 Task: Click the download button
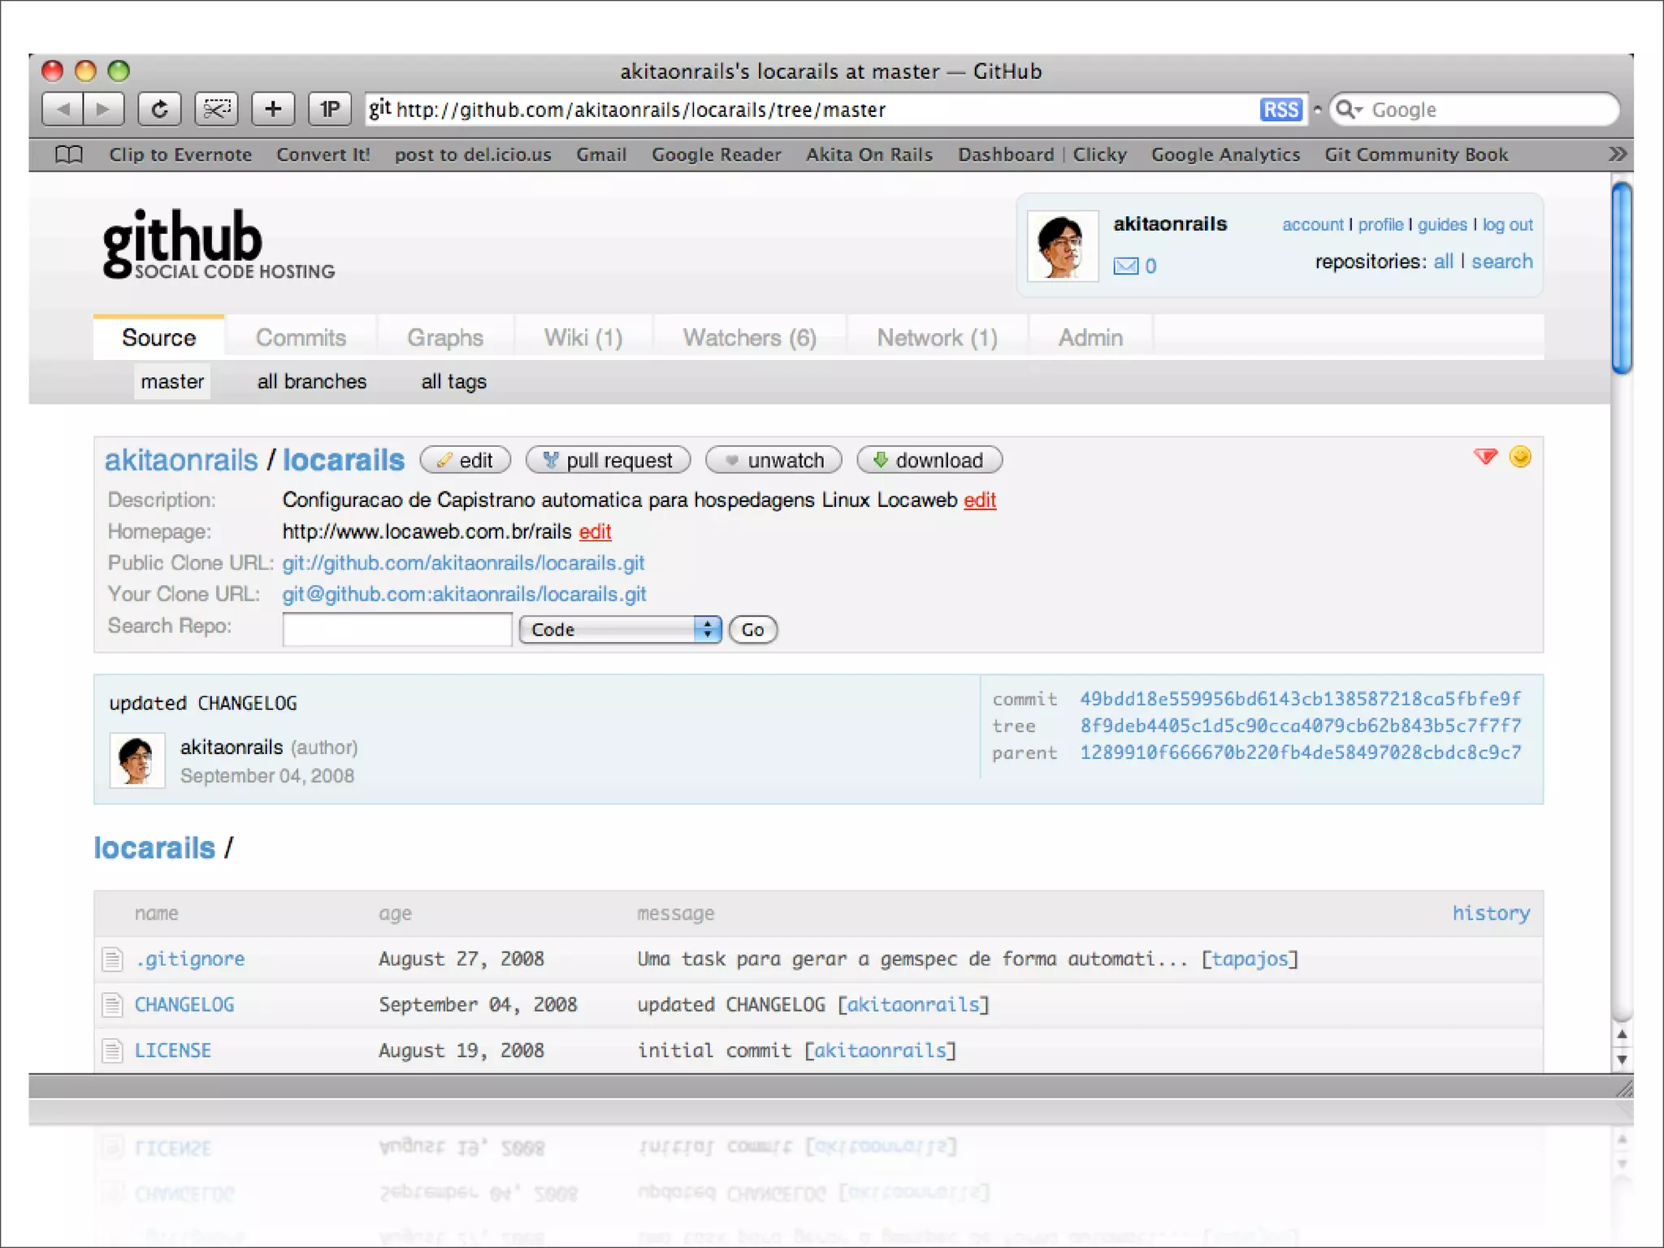tap(929, 461)
